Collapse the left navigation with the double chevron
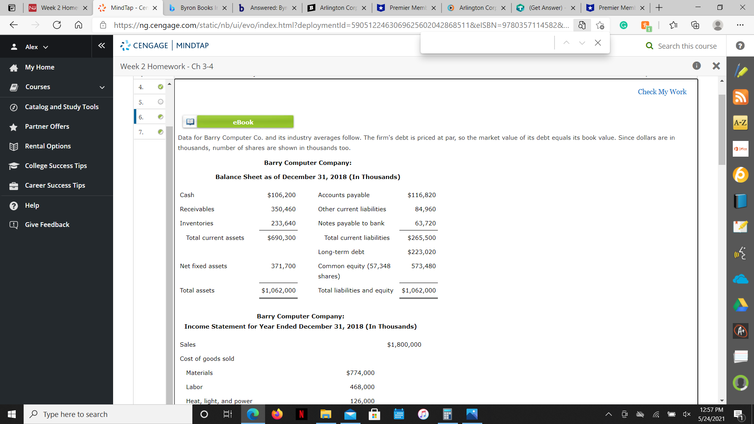The image size is (754, 424). click(x=102, y=46)
